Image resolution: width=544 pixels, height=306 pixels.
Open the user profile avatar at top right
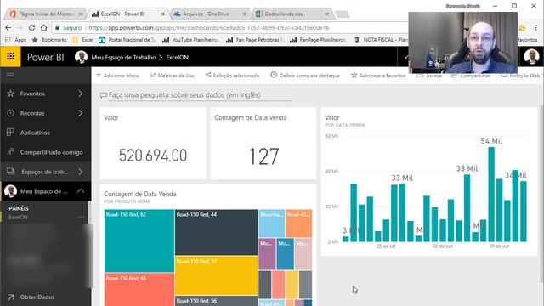click(531, 57)
